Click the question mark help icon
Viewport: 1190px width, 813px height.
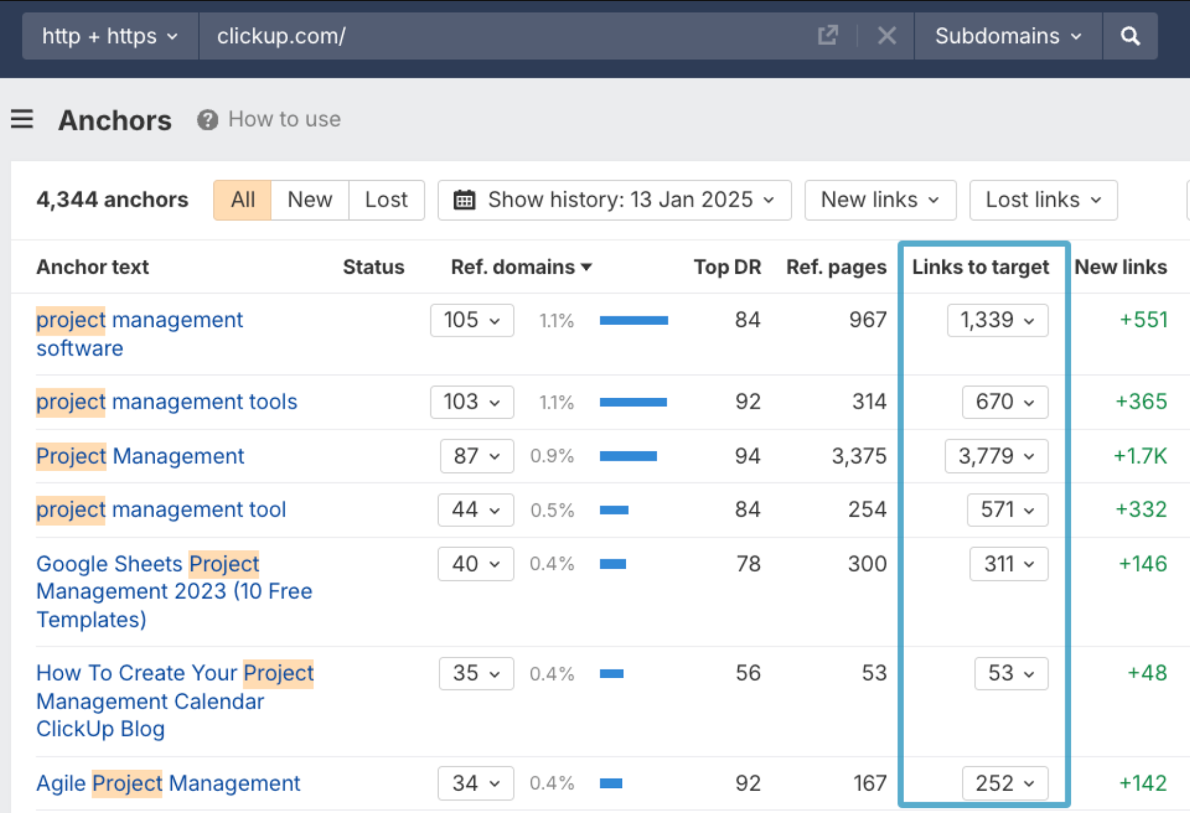pyautogui.click(x=207, y=120)
